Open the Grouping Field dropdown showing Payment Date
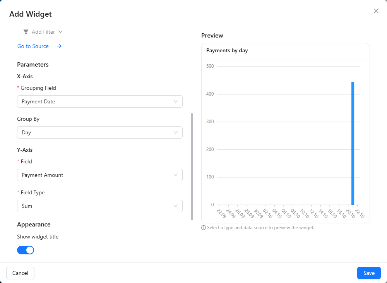Image resolution: width=387 pixels, height=283 pixels. pyautogui.click(x=100, y=101)
